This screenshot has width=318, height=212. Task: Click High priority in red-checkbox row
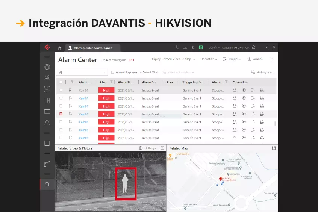point(106,114)
